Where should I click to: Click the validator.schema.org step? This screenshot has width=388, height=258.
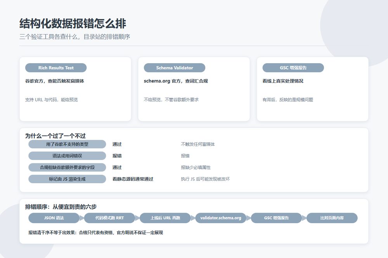221,218
